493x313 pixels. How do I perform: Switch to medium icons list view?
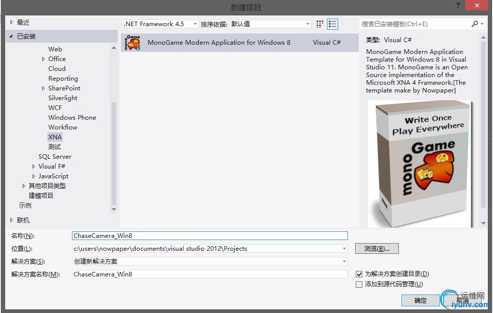point(332,24)
